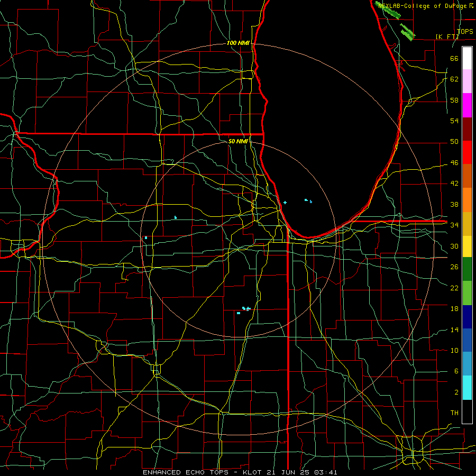The image size is (476, 476).
Task: Click the light pink legend swatch
Action: (467, 81)
